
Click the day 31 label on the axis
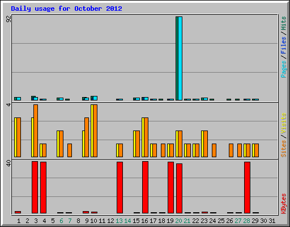coord(272,221)
